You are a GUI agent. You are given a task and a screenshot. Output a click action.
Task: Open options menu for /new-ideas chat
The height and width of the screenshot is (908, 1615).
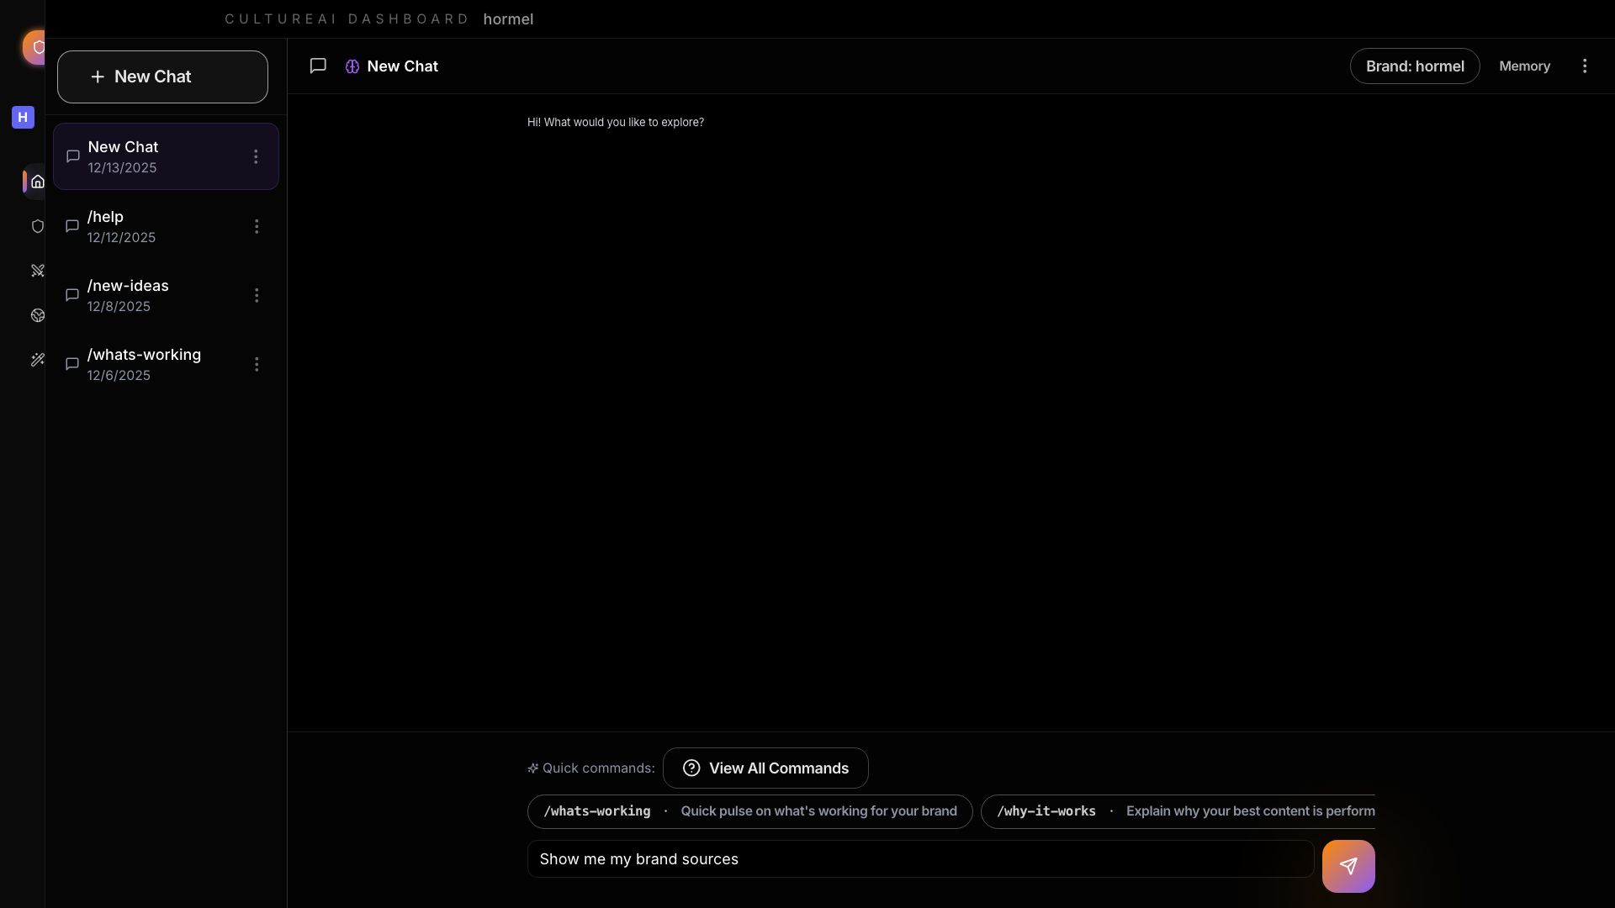257,295
